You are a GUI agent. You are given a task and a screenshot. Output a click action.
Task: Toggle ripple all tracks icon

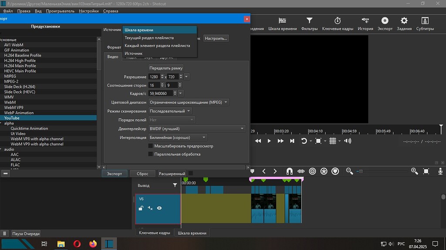(324, 171)
